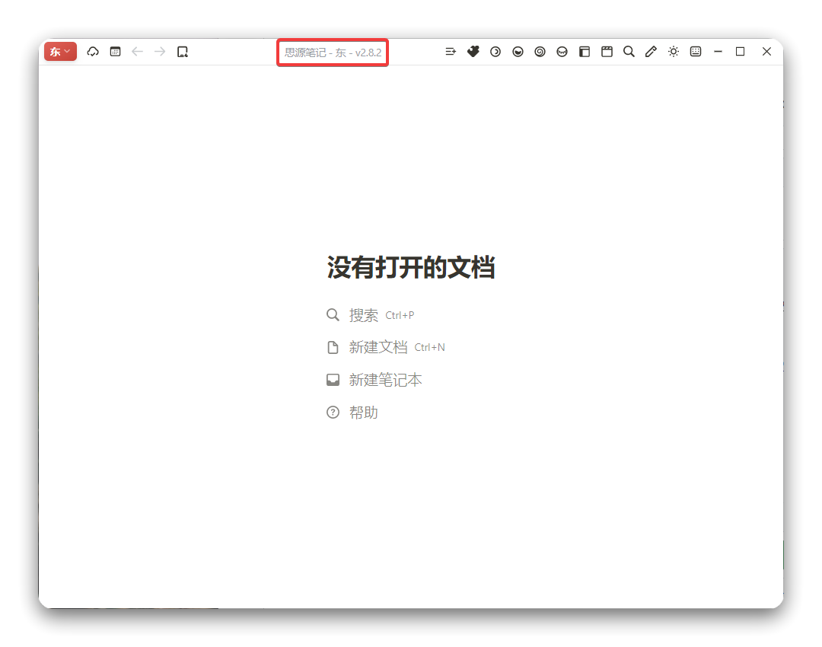Image resolution: width=822 pixels, height=647 pixels.
Task: Close the SiYuan window
Action: pos(766,52)
